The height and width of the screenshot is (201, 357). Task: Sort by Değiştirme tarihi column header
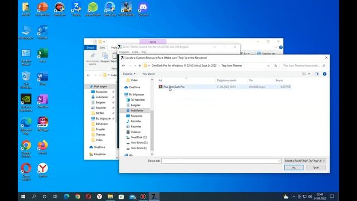click(x=226, y=80)
